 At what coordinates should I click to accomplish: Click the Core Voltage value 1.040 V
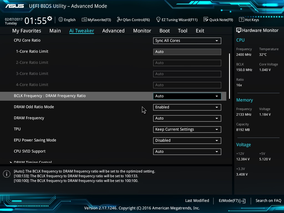coord(265,70)
